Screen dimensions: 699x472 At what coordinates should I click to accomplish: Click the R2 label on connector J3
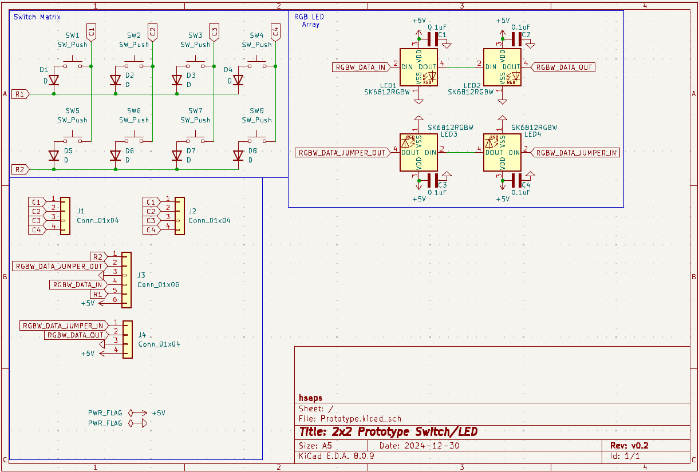pyautogui.click(x=97, y=257)
